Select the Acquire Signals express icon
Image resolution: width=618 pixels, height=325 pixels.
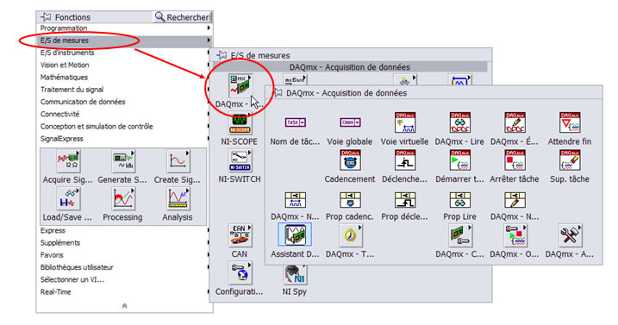68,161
